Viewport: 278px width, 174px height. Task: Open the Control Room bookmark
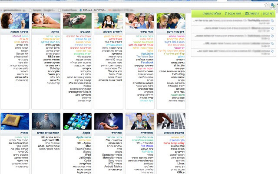[x=68, y=10]
